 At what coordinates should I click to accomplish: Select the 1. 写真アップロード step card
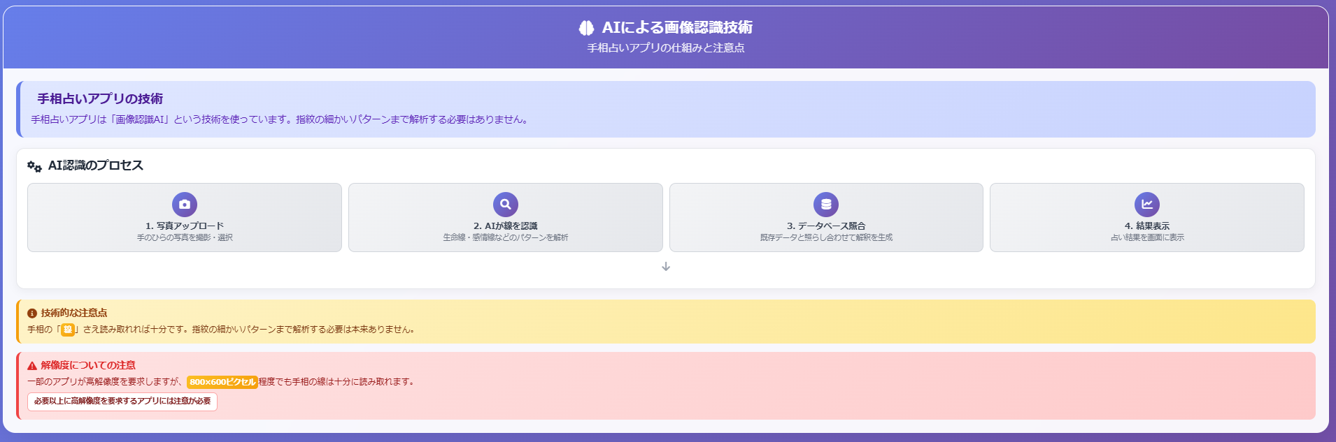click(x=185, y=217)
